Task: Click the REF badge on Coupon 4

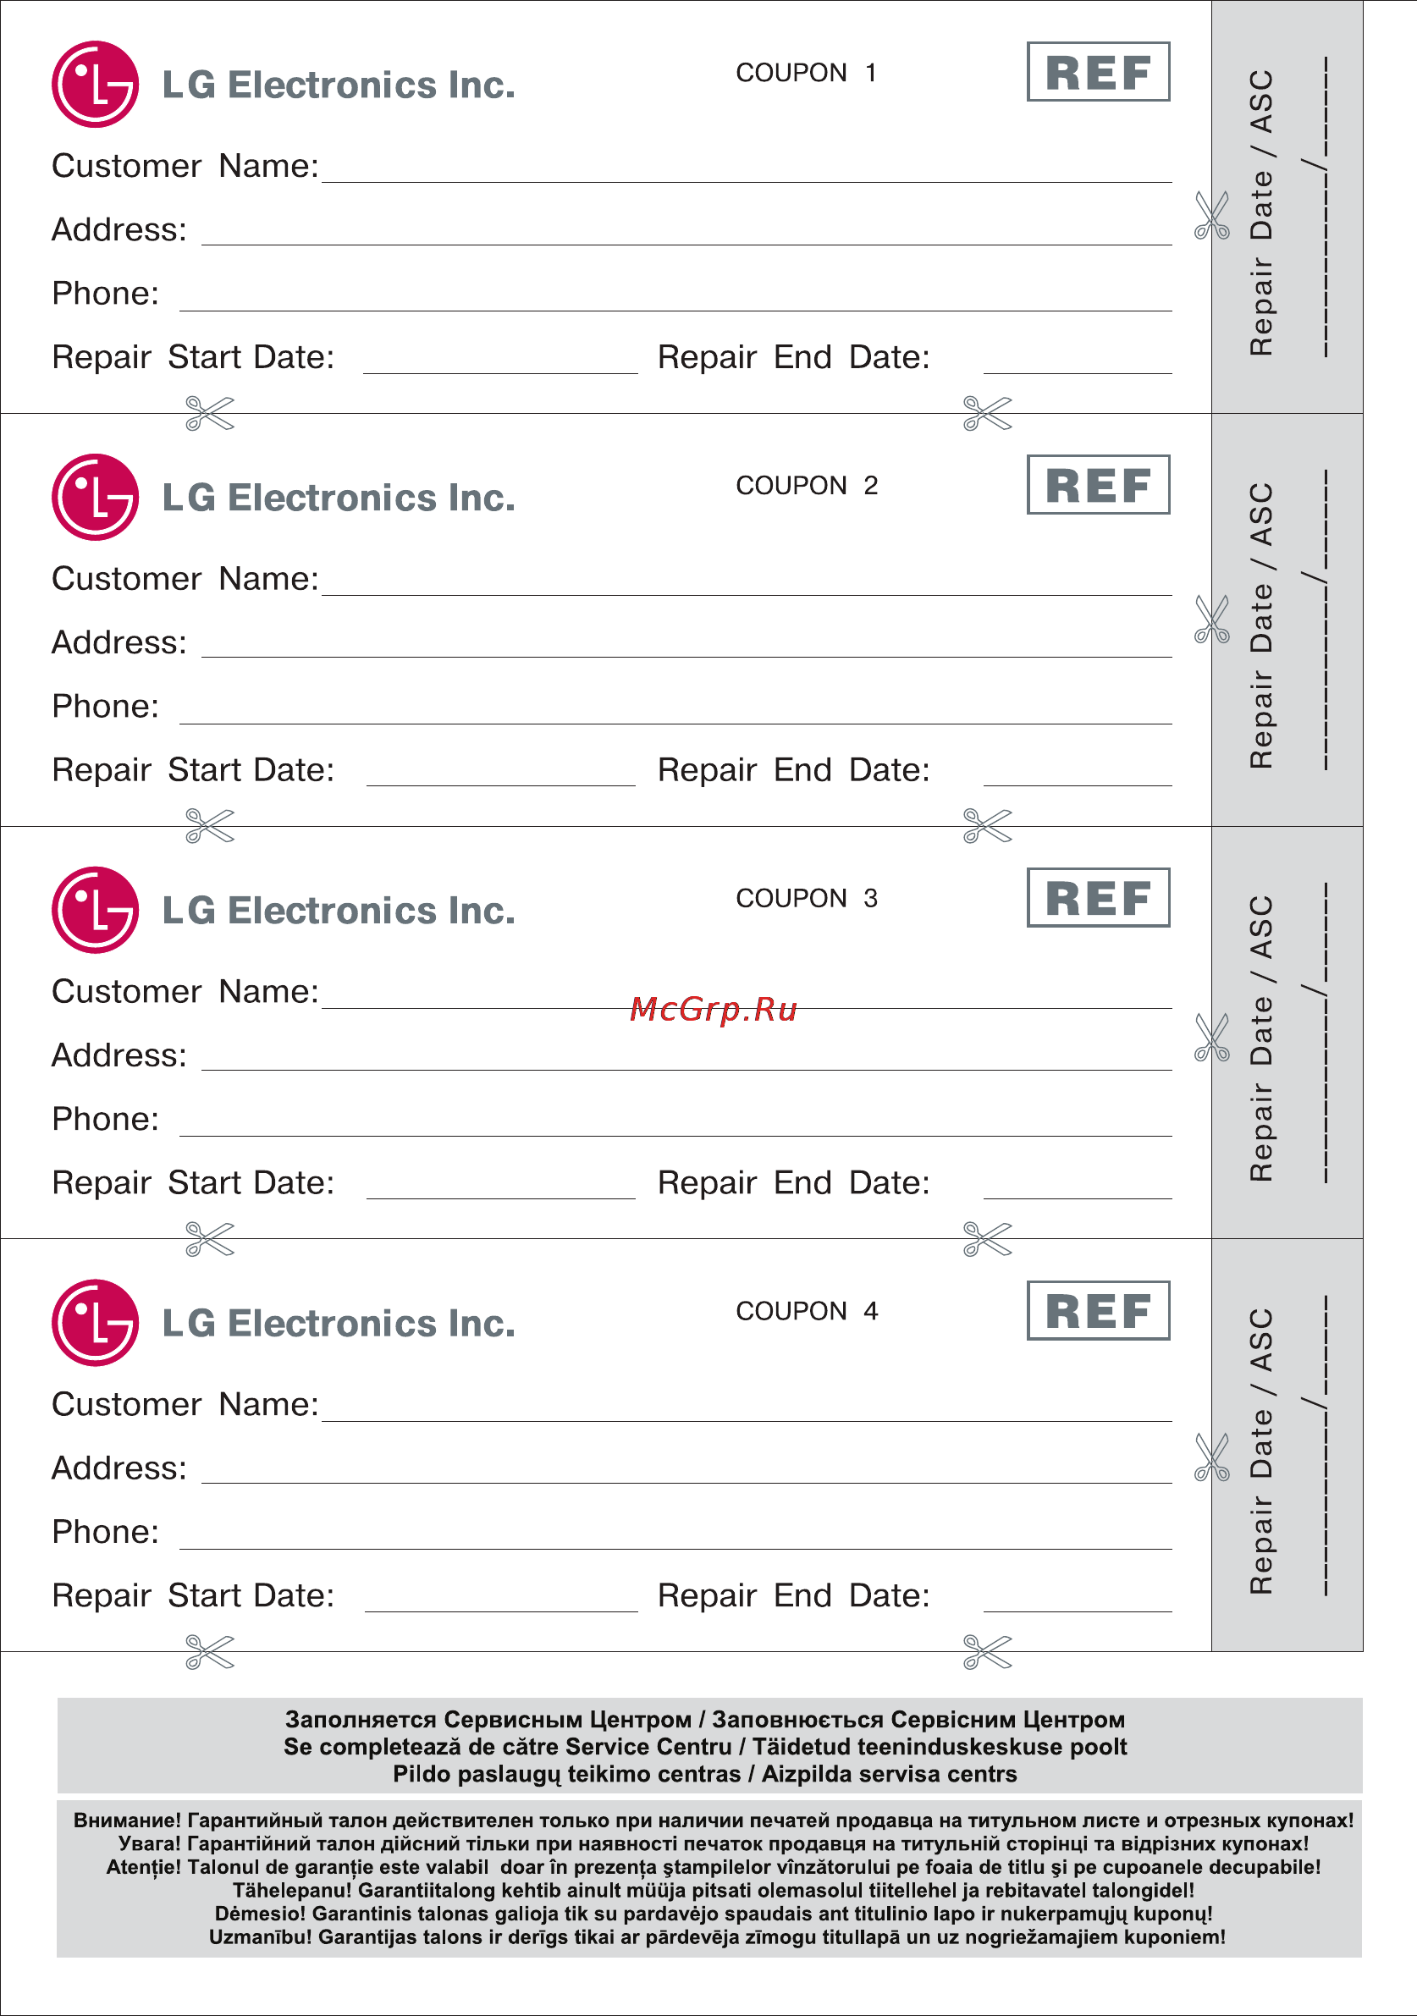Action: (x=1099, y=1310)
